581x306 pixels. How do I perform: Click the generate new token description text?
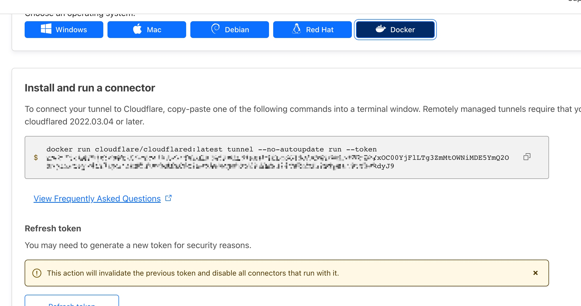pos(138,245)
